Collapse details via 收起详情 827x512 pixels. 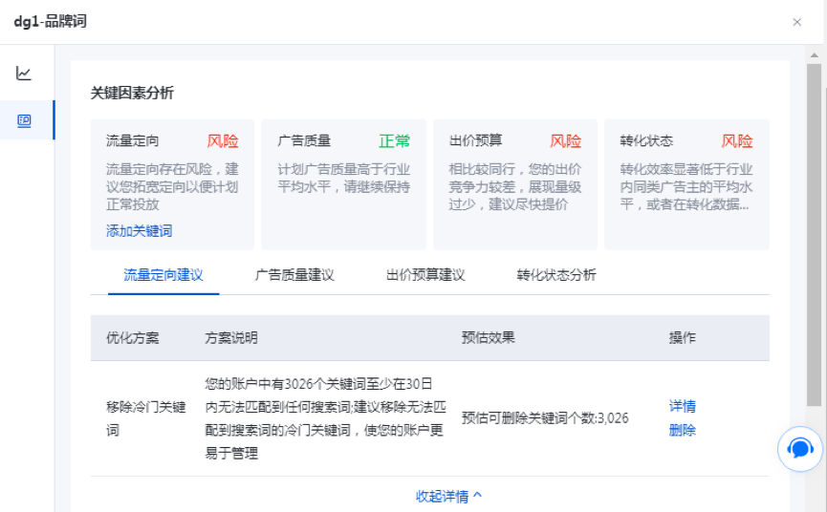(x=448, y=496)
